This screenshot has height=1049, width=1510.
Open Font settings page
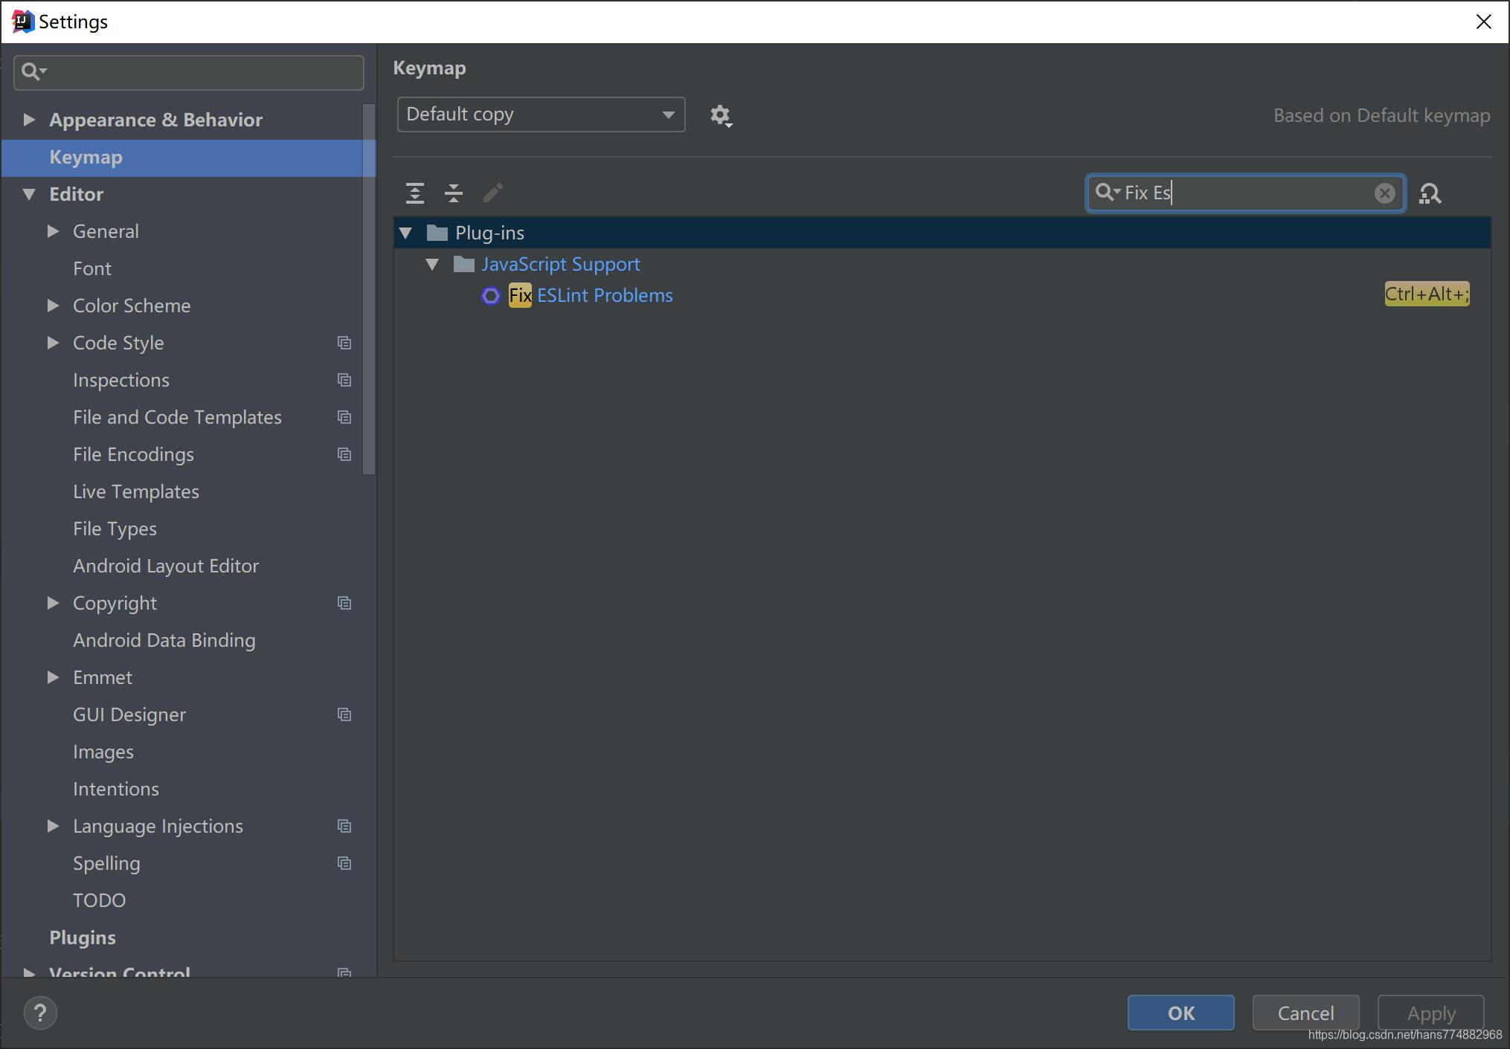[92, 268]
